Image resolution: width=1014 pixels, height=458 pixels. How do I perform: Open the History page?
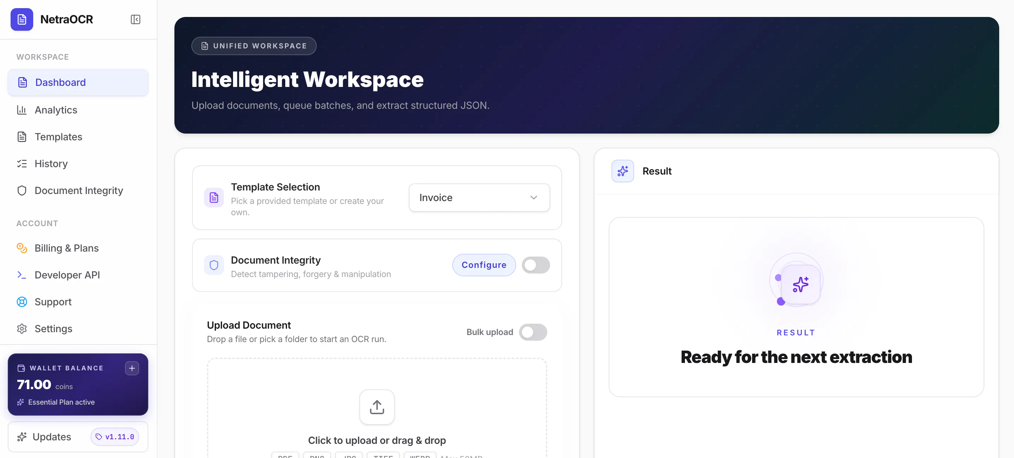[78, 164]
